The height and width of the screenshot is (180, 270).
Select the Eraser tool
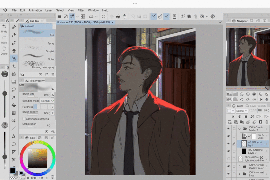click(x=13, y=51)
